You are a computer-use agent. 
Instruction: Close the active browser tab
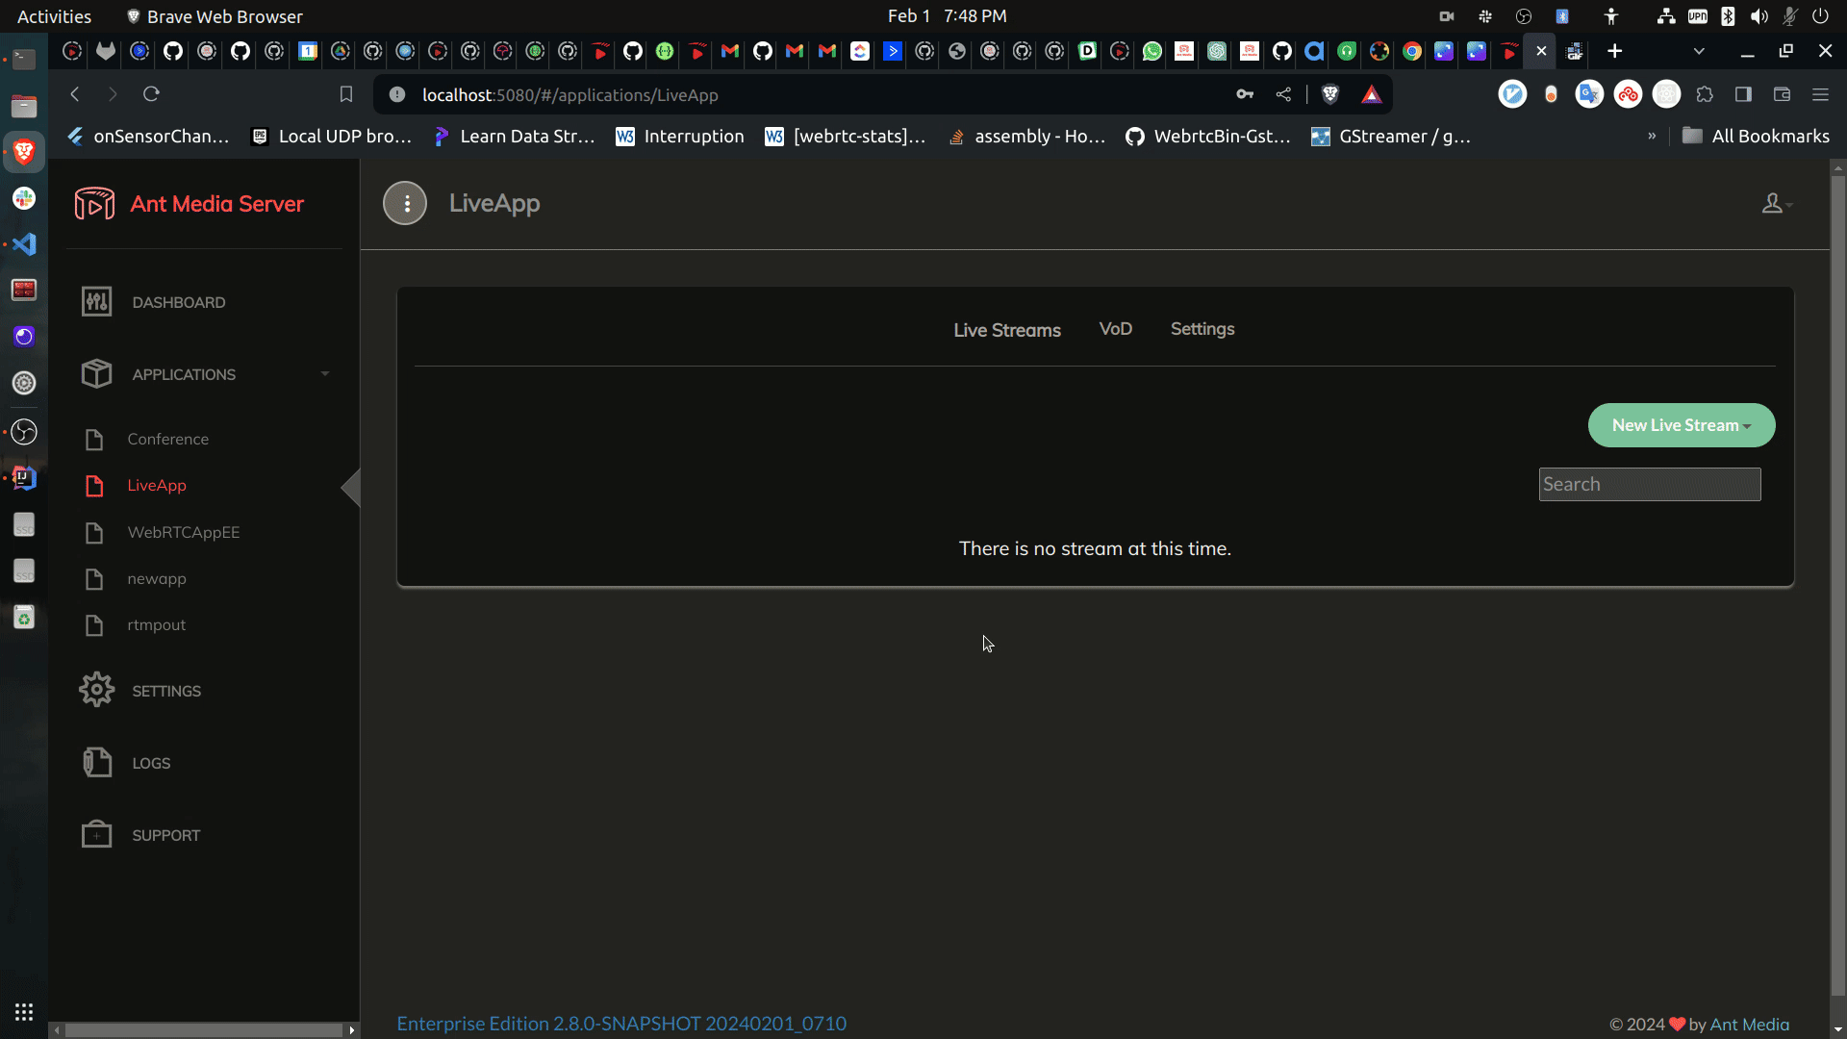click(x=1541, y=51)
